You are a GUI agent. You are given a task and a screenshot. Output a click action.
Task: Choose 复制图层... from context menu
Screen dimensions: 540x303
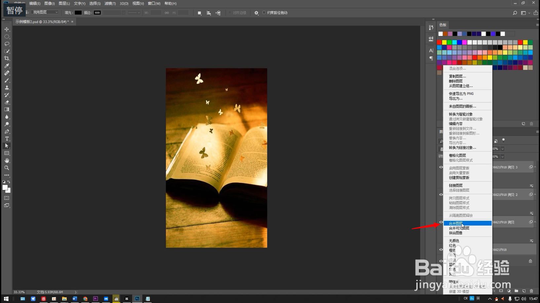click(x=468, y=76)
